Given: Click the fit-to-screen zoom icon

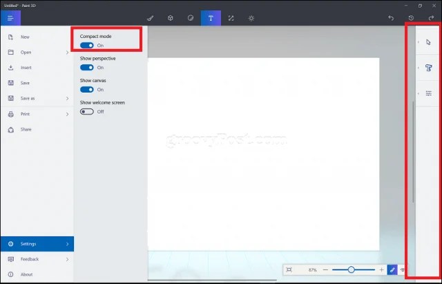Looking at the screenshot, I should pos(289,269).
